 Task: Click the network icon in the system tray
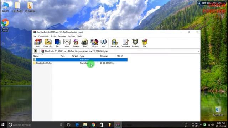click(209, 125)
